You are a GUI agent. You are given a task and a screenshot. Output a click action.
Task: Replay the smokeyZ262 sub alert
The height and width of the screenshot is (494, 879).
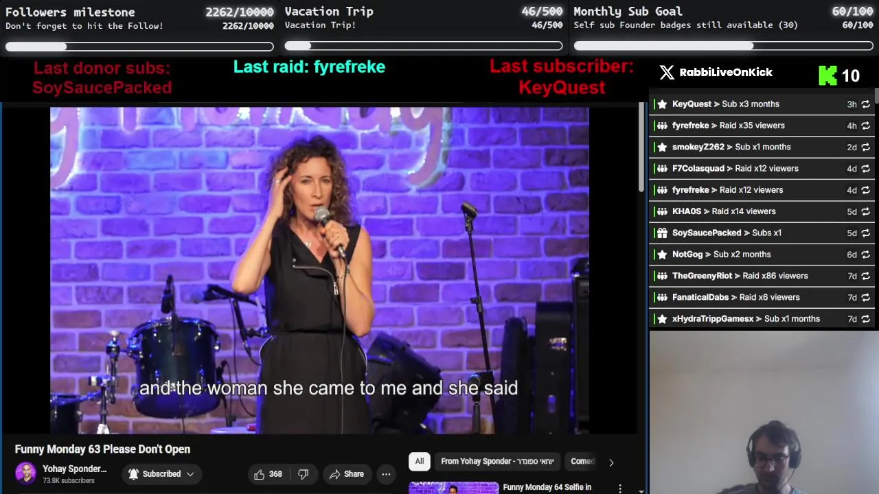(x=865, y=147)
